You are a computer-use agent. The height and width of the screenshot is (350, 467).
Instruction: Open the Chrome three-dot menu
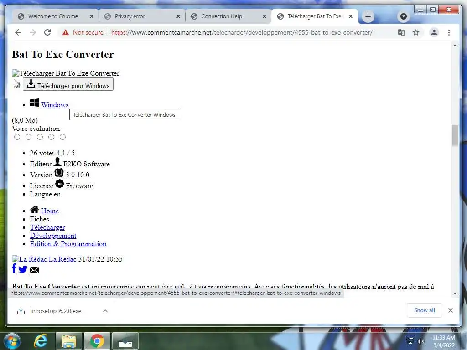pyautogui.click(x=449, y=32)
